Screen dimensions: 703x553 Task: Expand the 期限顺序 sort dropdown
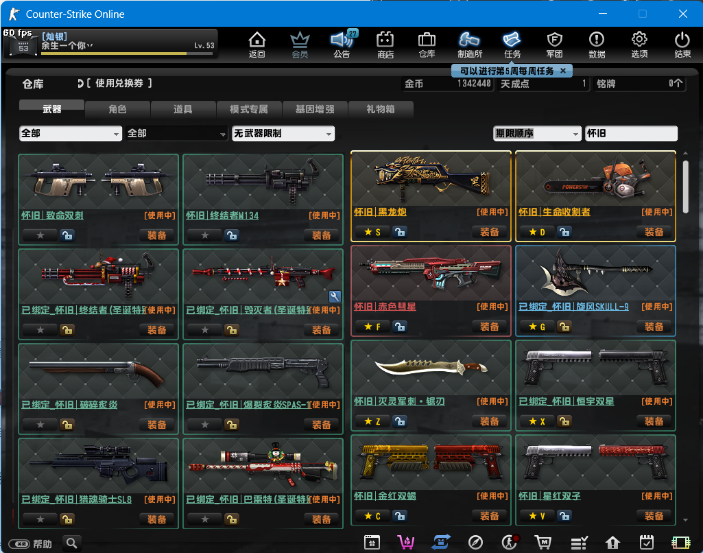[537, 133]
